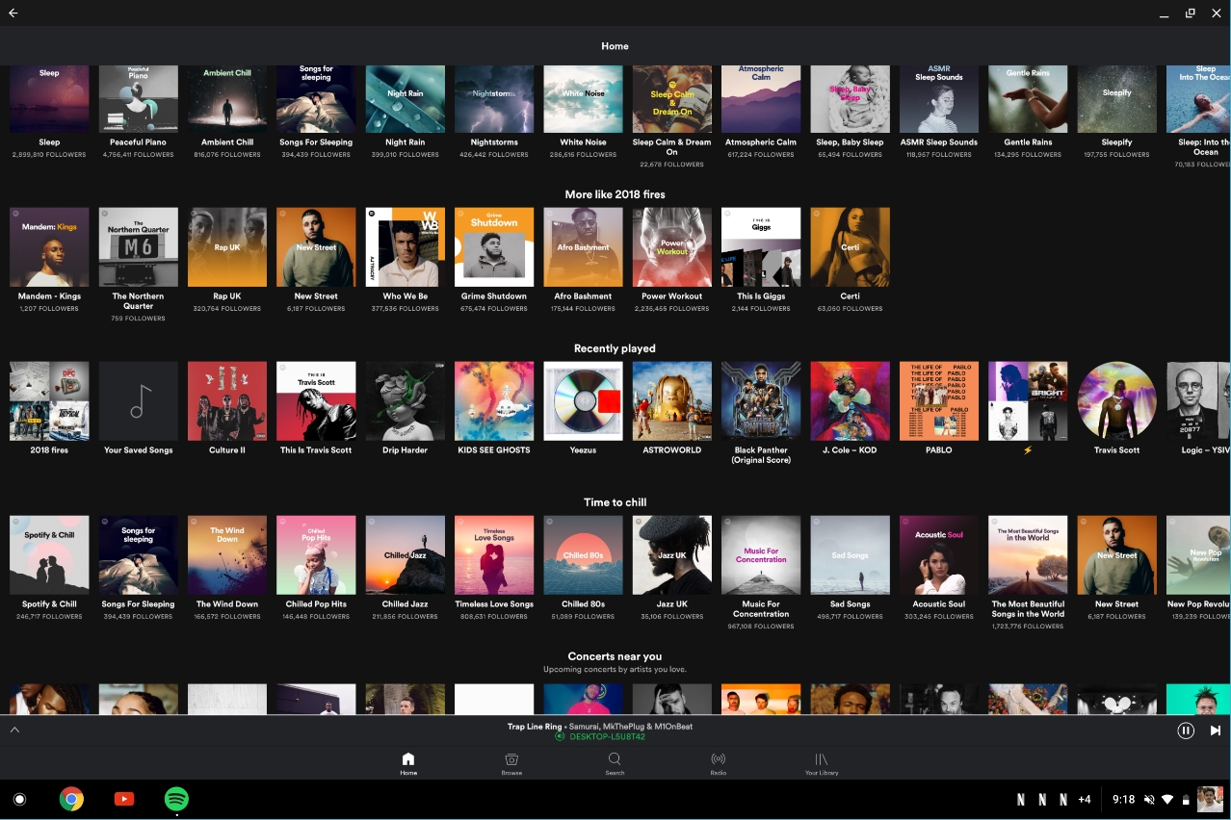This screenshot has width=1231, height=820.
Task: Open the Search tab
Action: point(615,764)
